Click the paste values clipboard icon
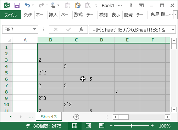This screenshot has height=130, width=178. (68, 6)
